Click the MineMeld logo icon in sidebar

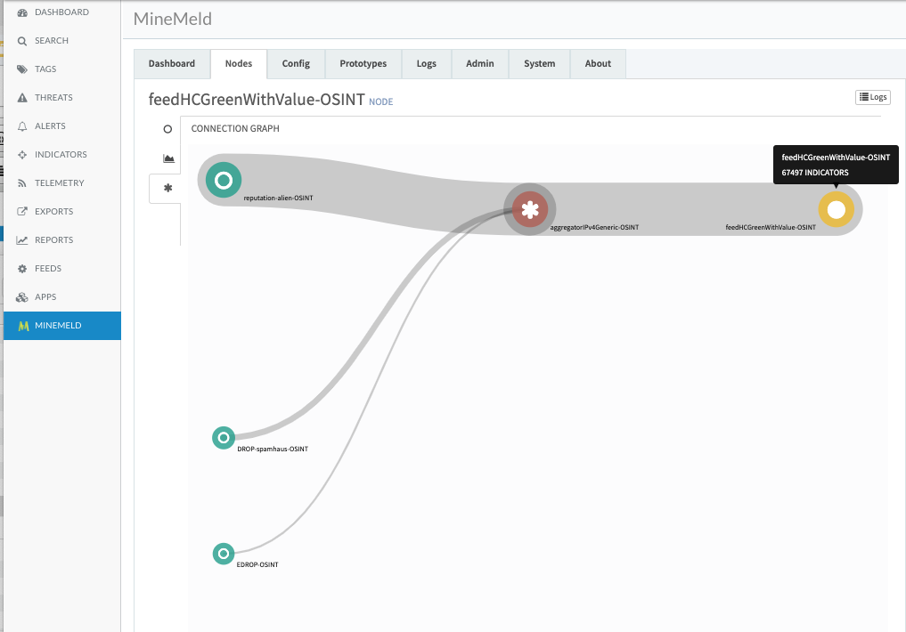coord(23,326)
